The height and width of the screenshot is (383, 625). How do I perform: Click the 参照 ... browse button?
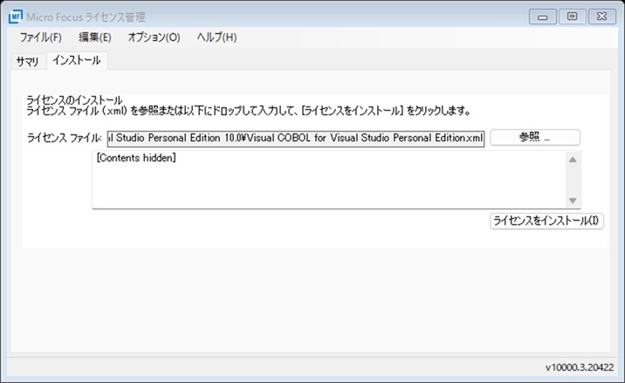click(535, 138)
